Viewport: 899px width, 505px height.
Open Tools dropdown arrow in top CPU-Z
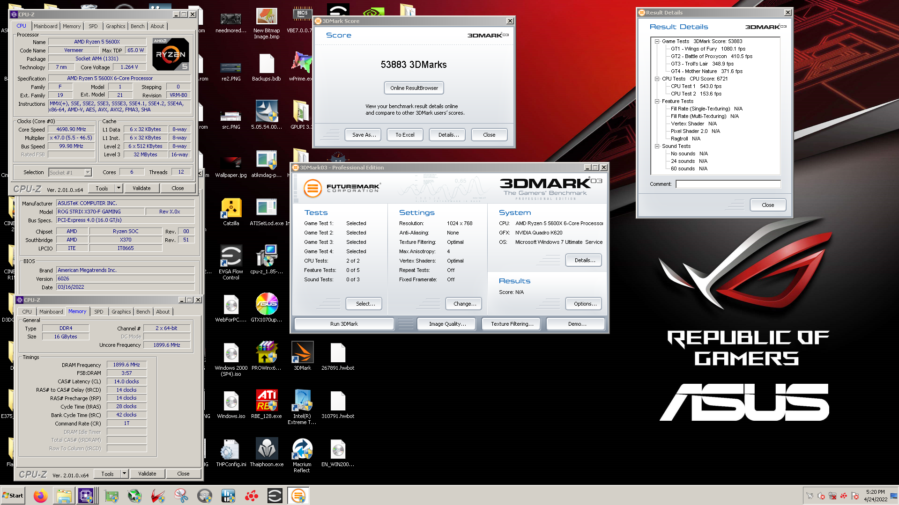119,188
